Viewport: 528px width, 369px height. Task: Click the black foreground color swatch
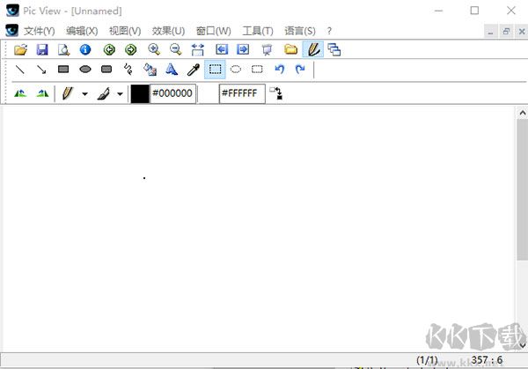click(140, 93)
